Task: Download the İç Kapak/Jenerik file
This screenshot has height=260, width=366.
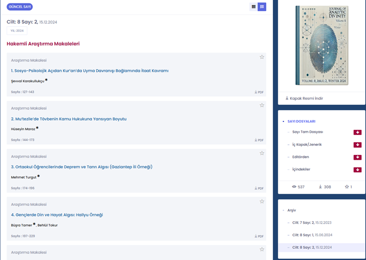Action: 357,145
